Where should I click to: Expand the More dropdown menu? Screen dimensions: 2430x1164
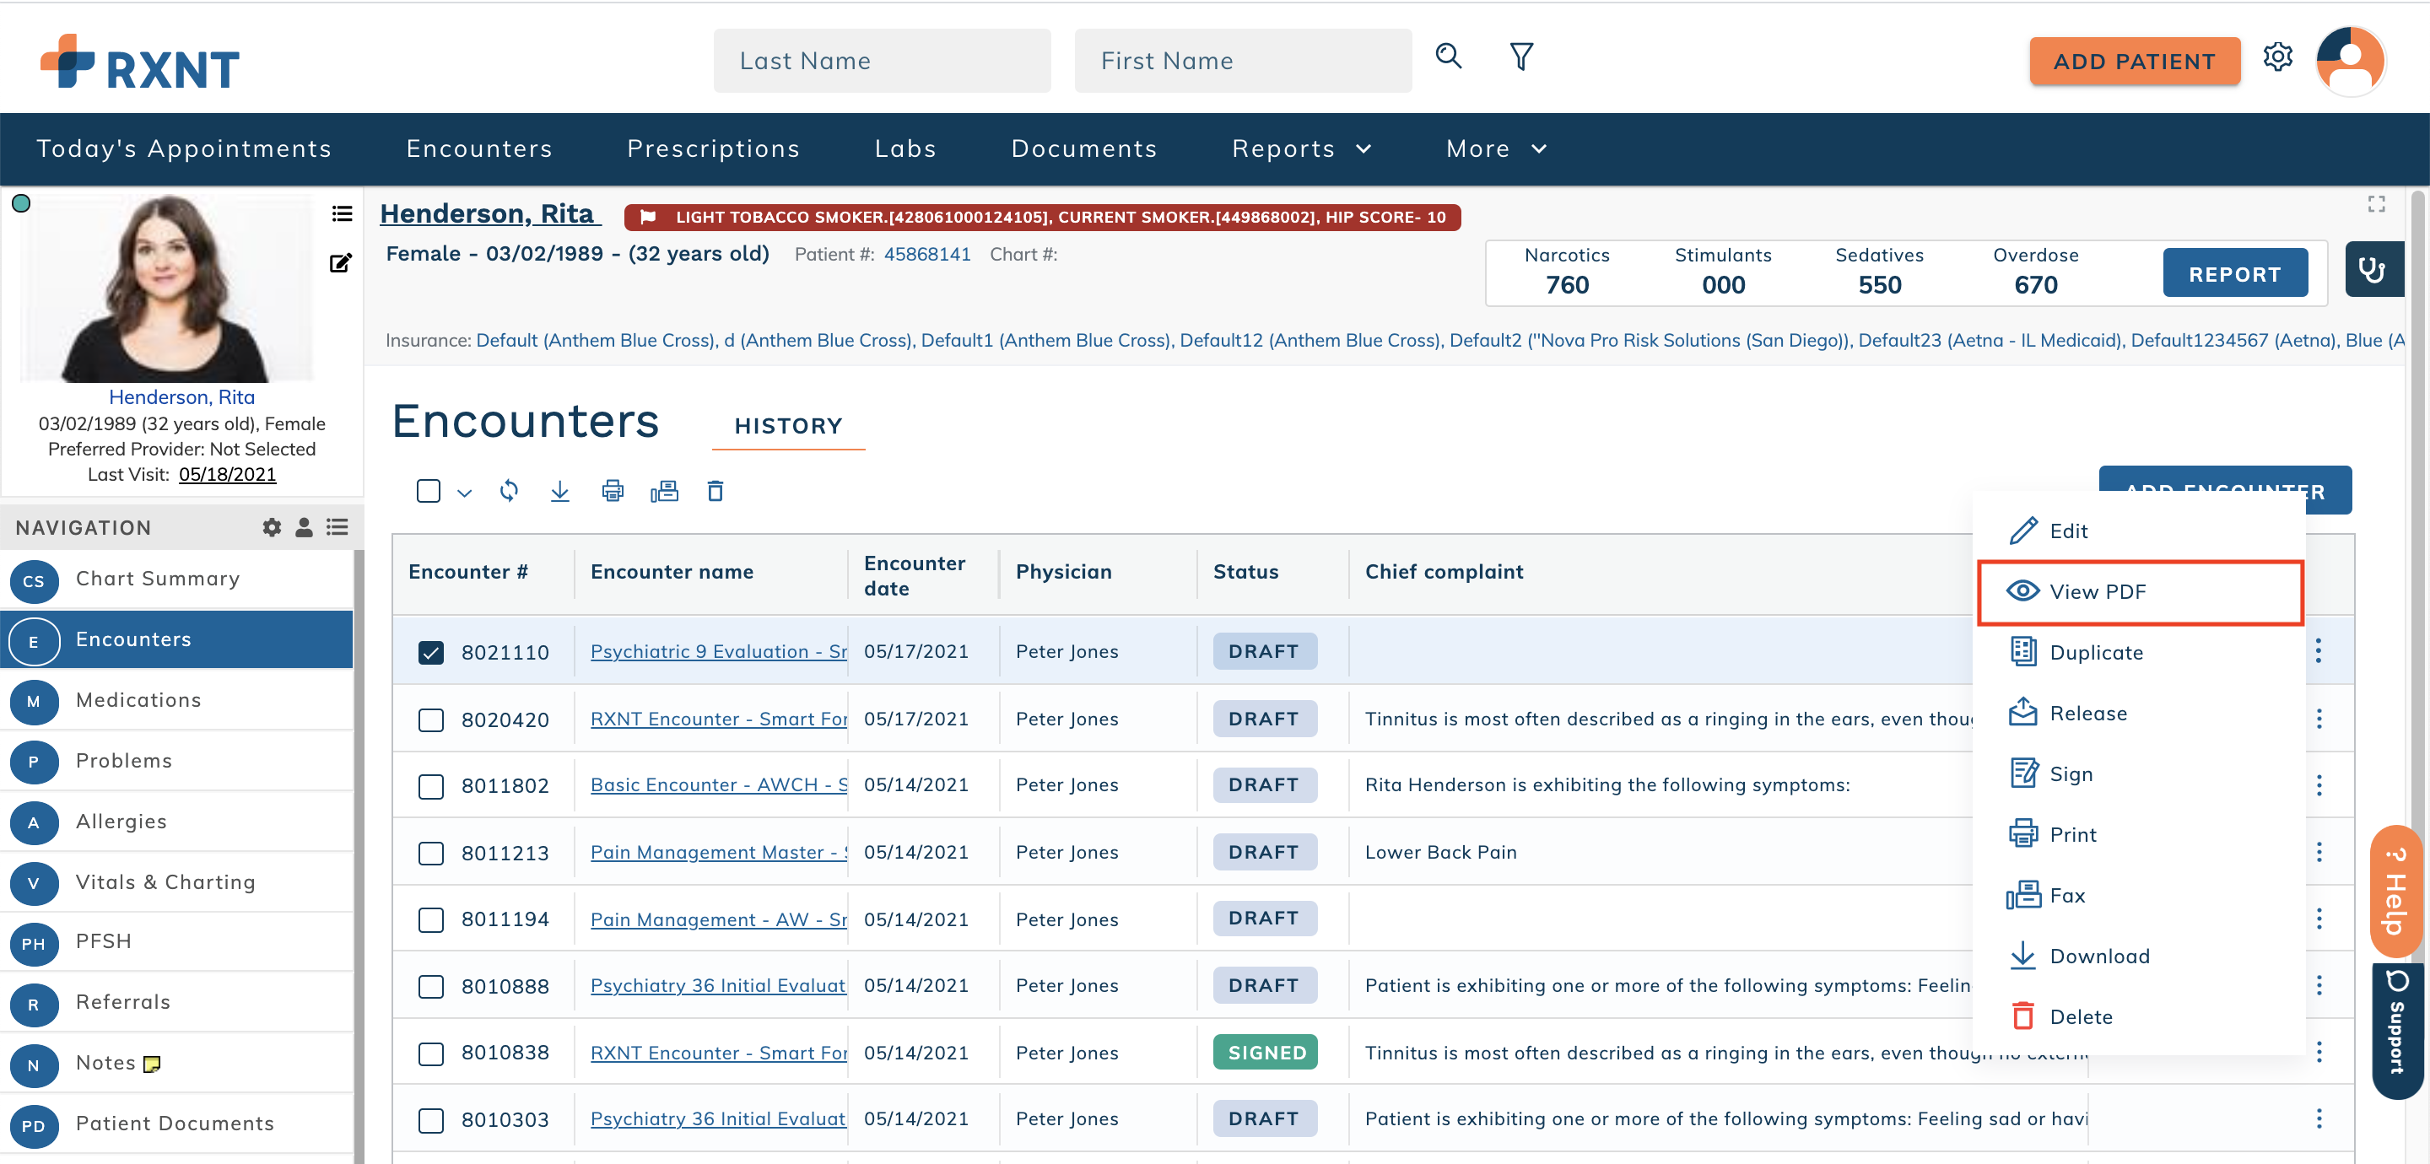pos(1496,148)
